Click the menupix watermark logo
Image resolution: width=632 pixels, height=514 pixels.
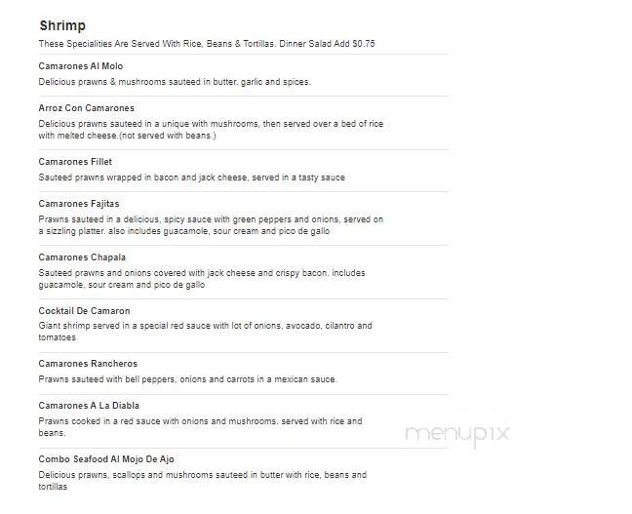(457, 435)
